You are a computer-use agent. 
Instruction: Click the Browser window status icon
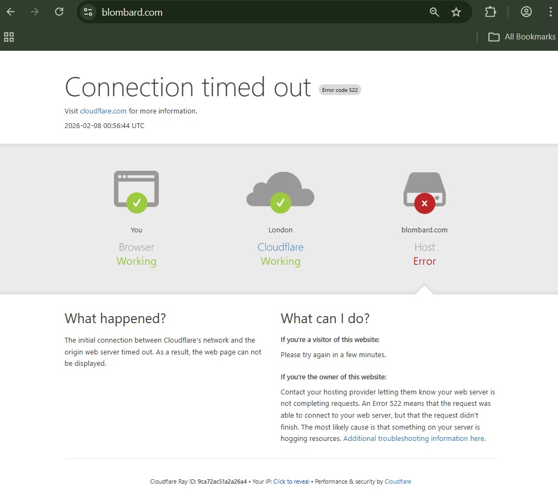click(x=136, y=190)
